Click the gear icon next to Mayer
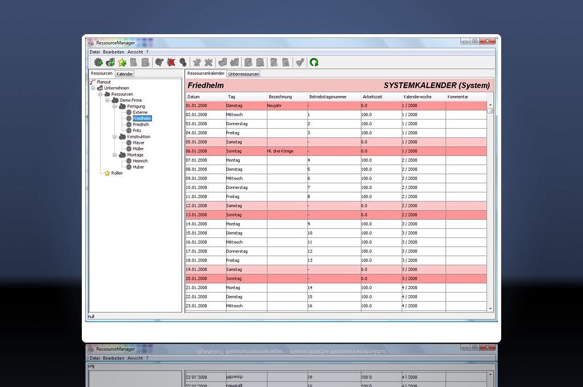Screen dimensions: 583x387 tap(128, 143)
